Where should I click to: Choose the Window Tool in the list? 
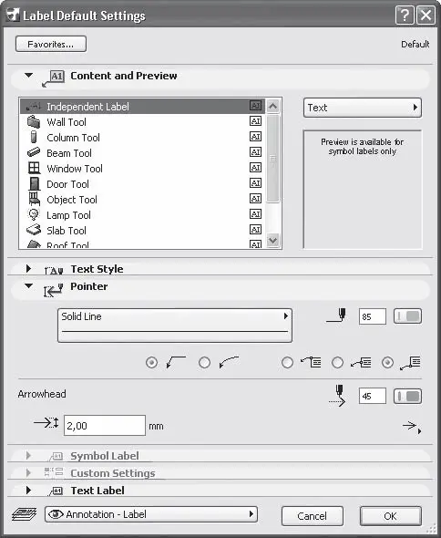coord(142,168)
